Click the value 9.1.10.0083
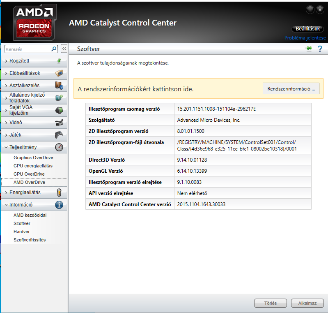328x313 pixels. click(x=189, y=182)
